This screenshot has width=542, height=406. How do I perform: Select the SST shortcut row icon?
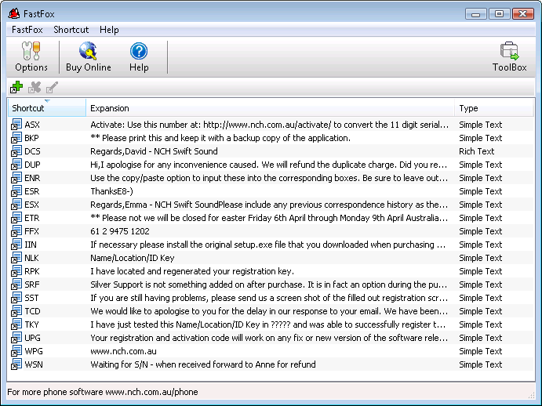pos(16,298)
